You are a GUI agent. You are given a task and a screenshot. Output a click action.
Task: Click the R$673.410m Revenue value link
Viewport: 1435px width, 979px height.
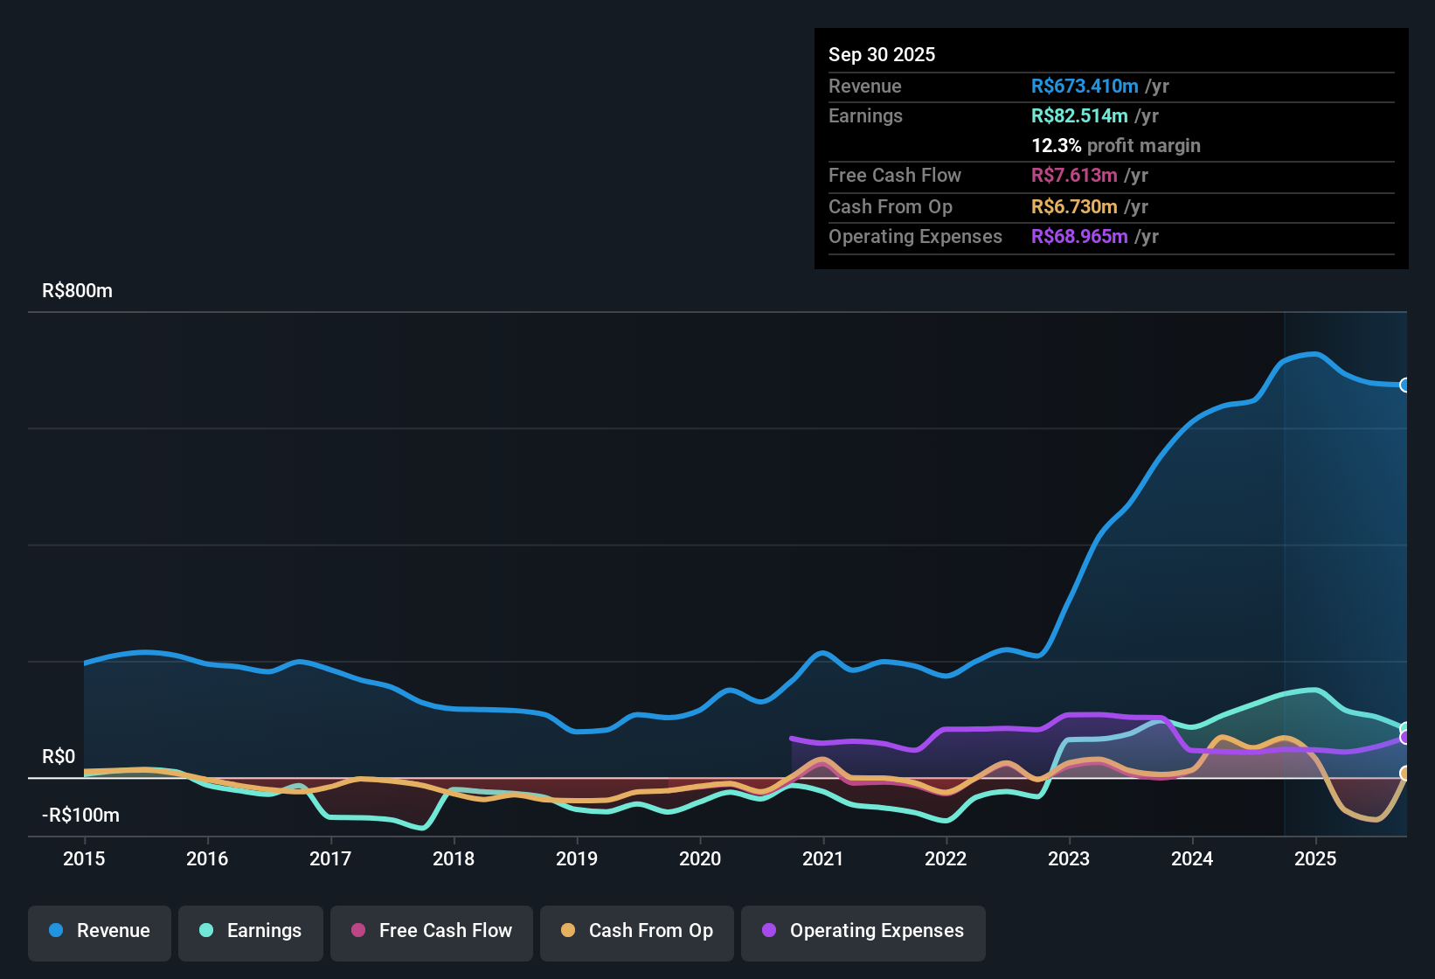pos(1085,86)
